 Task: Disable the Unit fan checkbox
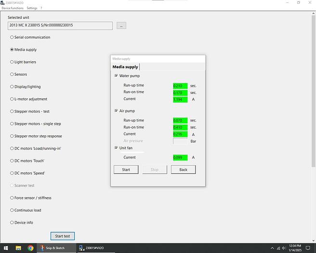click(116, 148)
